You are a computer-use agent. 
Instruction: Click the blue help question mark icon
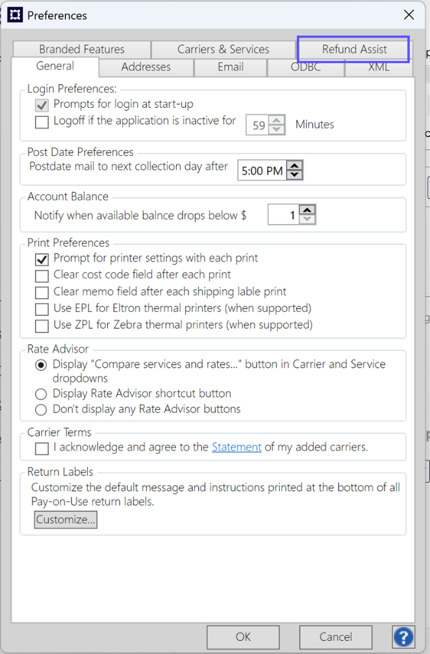tap(403, 636)
